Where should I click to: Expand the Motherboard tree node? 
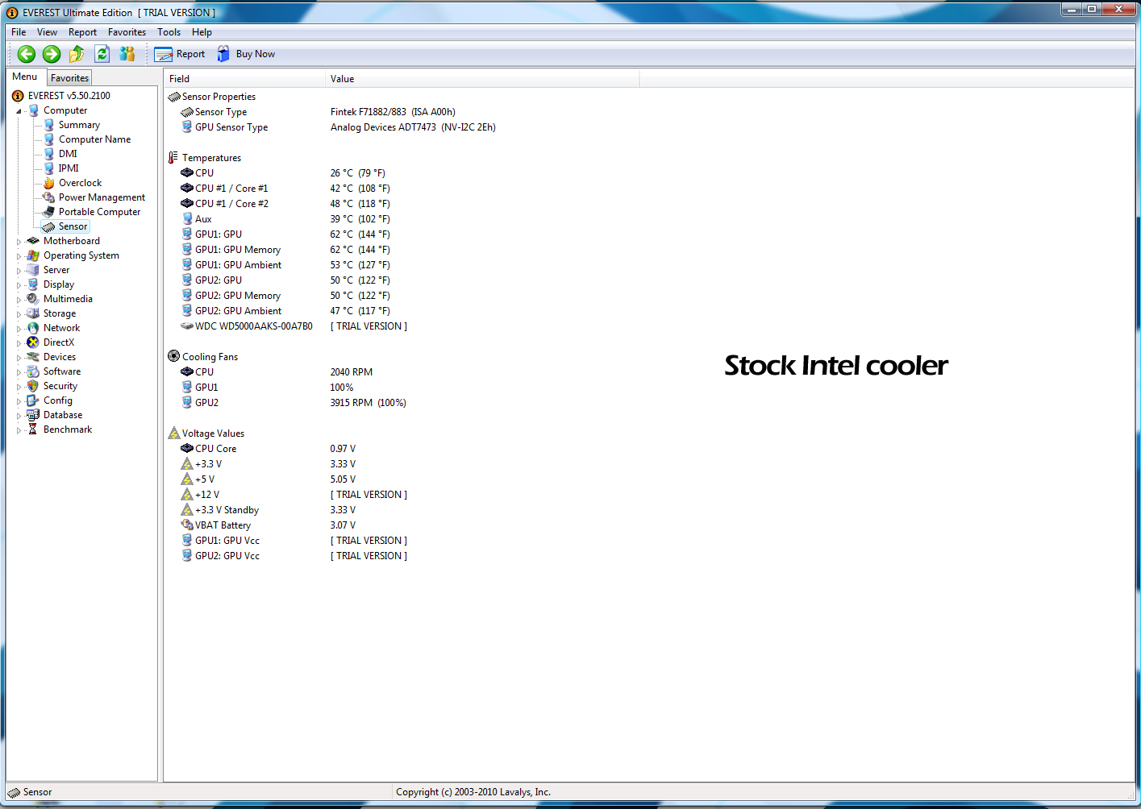pyautogui.click(x=19, y=241)
